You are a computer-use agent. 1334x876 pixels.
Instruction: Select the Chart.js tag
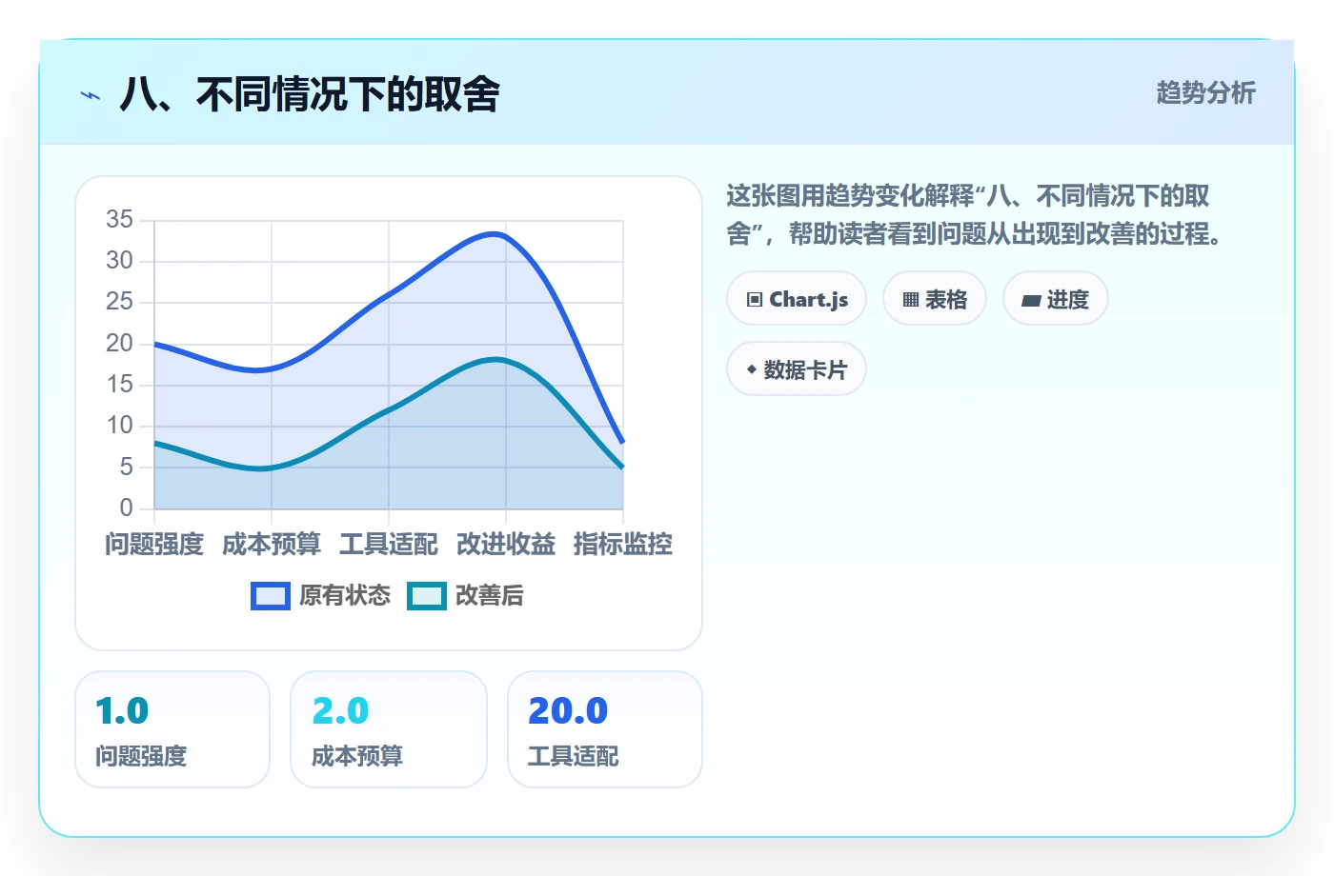click(797, 299)
